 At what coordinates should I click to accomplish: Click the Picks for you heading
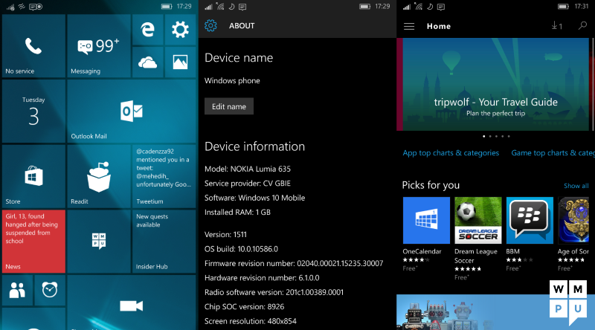coord(431,185)
